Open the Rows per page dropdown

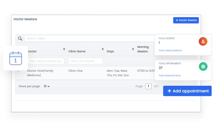point(47,86)
